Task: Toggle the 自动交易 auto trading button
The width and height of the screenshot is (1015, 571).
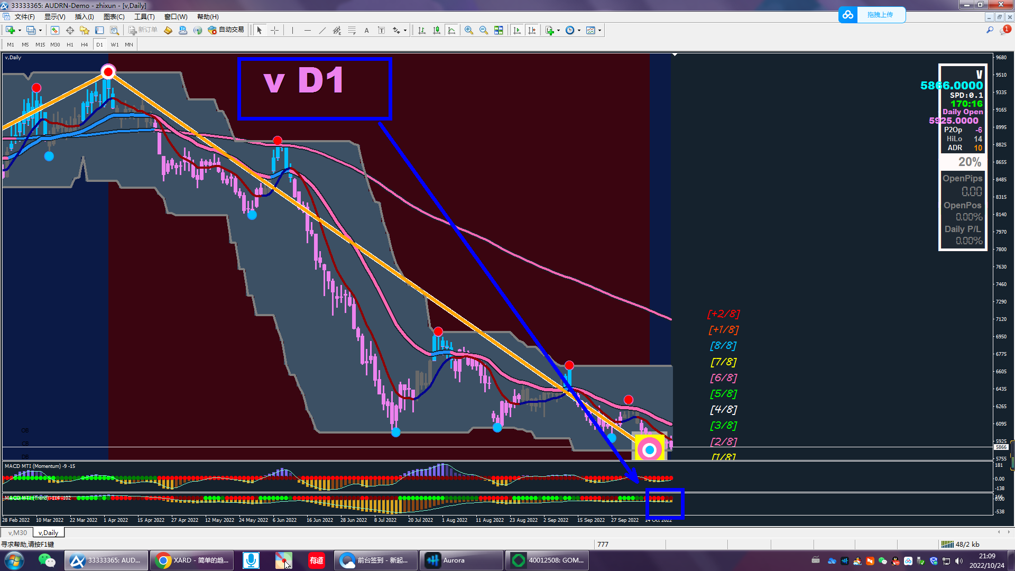Action: 226,30
